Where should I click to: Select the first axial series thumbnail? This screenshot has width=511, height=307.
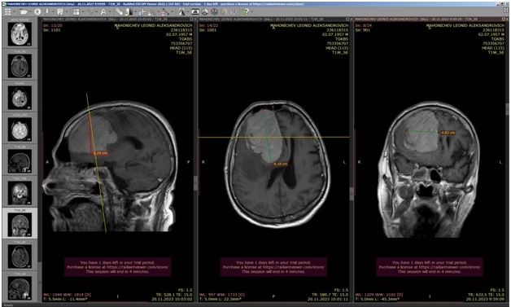(20, 34)
